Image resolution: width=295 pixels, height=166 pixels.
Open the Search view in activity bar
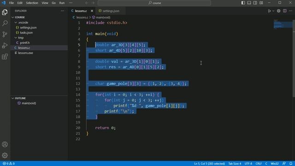pos(5,23)
